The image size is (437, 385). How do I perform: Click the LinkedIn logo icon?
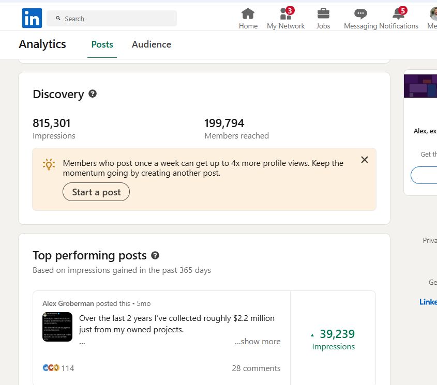[x=32, y=18]
